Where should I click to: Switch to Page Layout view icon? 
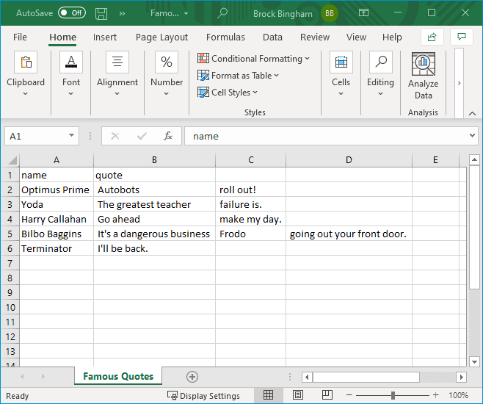tap(297, 394)
